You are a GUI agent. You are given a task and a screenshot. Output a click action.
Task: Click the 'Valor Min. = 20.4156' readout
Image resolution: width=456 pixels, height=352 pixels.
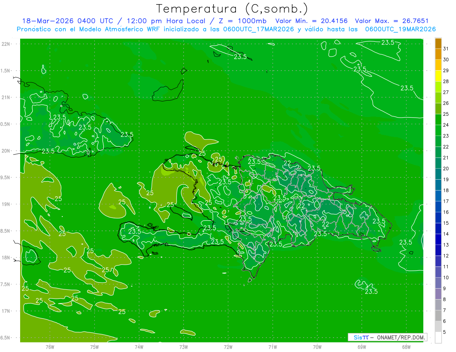point(311,21)
